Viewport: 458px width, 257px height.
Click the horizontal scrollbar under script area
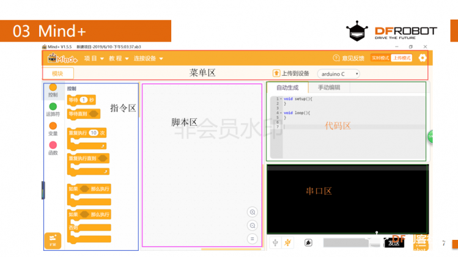tap(231, 249)
